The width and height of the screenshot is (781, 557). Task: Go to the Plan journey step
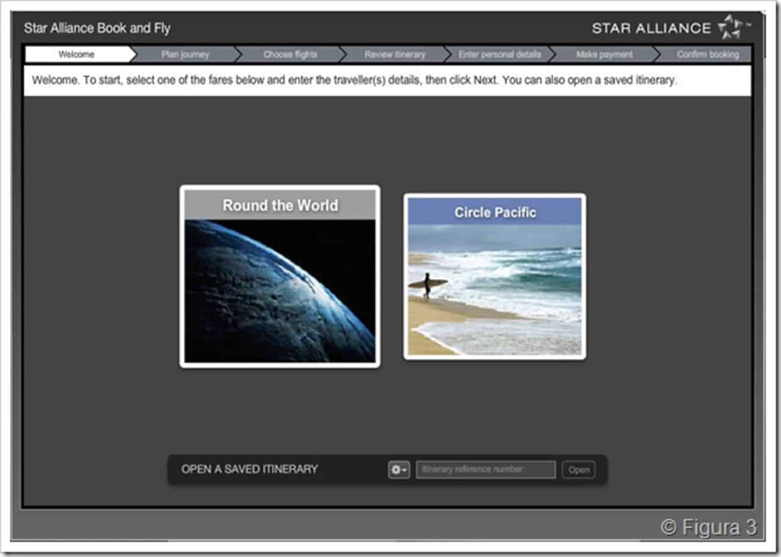coord(185,54)
